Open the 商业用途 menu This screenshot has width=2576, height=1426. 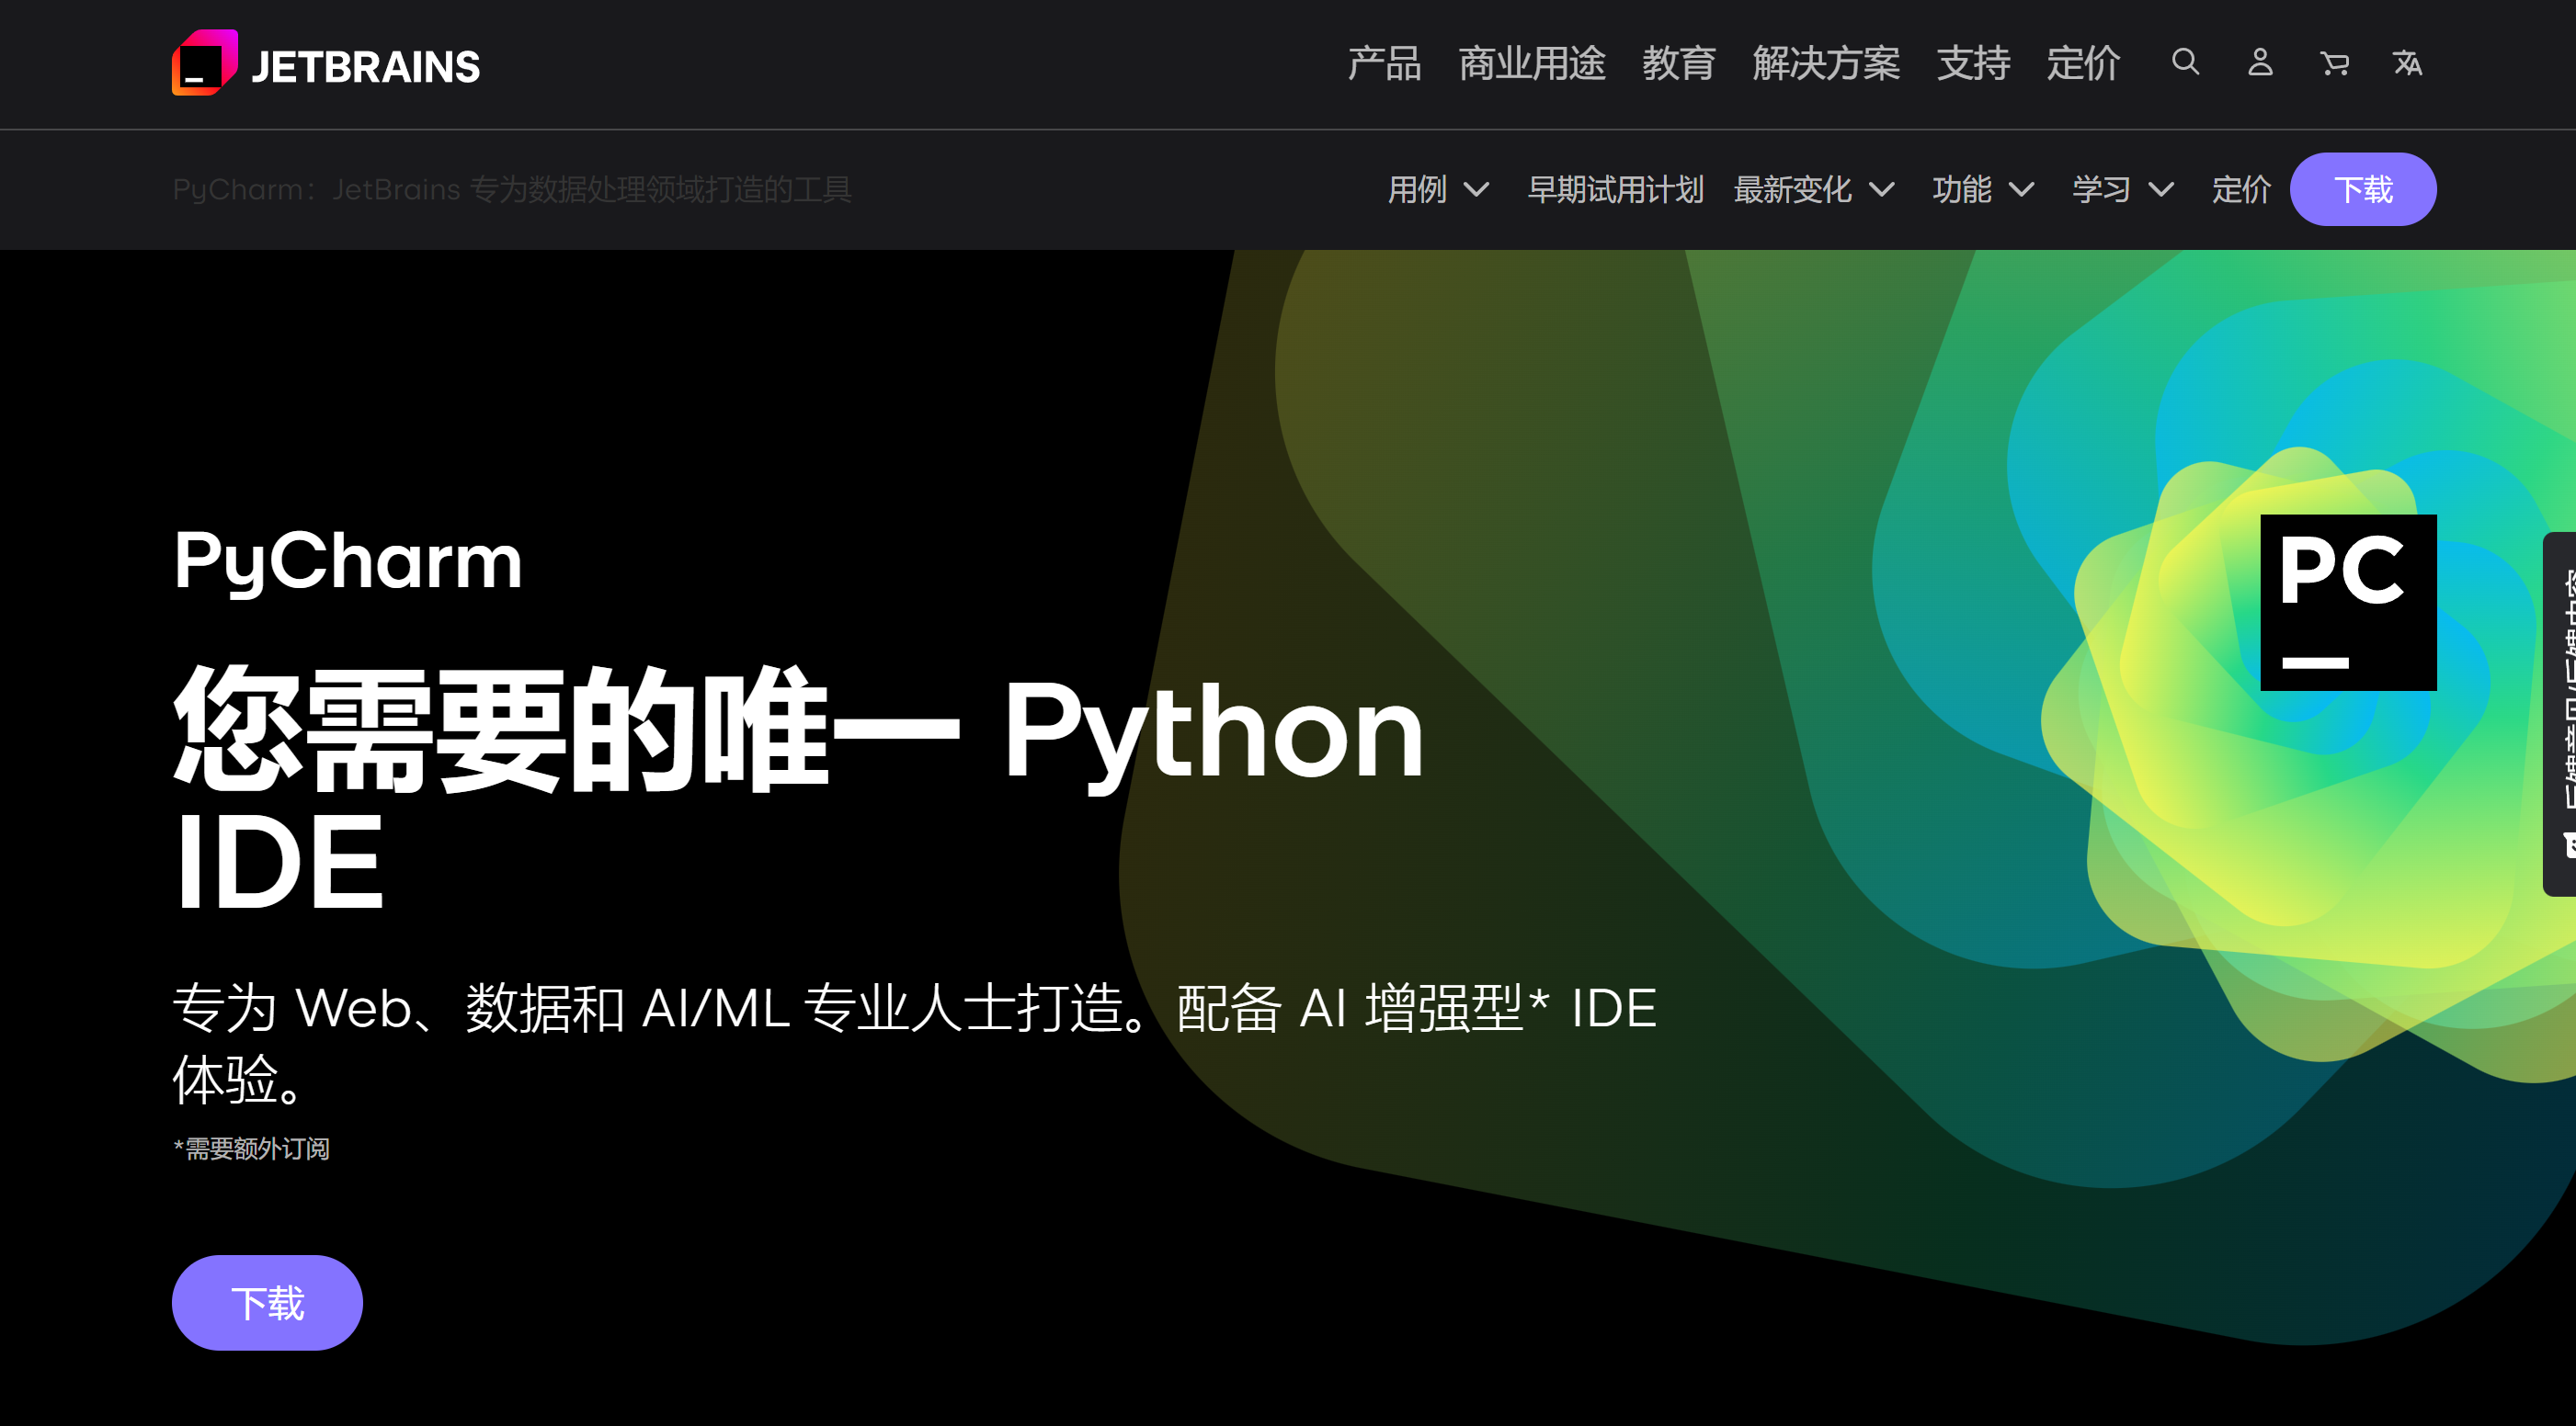click(x=1531, y=64)
